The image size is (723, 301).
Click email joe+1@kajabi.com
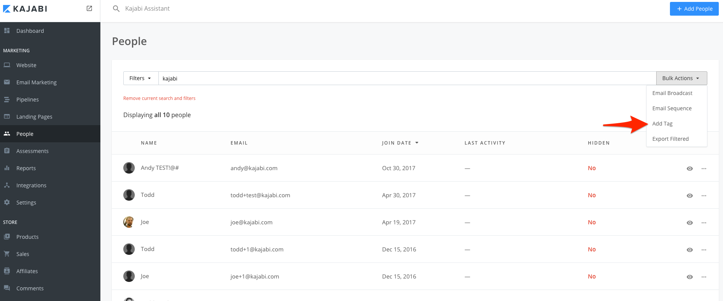click(255, 277)
